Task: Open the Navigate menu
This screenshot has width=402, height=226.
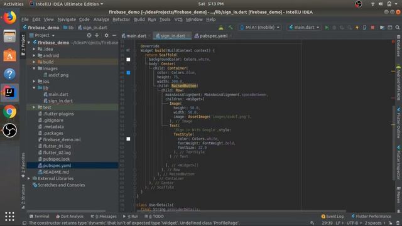Action: (67, 19)
